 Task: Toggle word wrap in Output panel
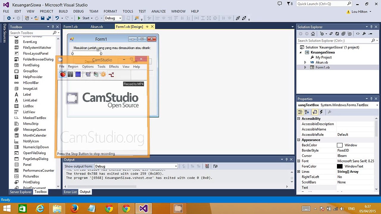point(215,166)
